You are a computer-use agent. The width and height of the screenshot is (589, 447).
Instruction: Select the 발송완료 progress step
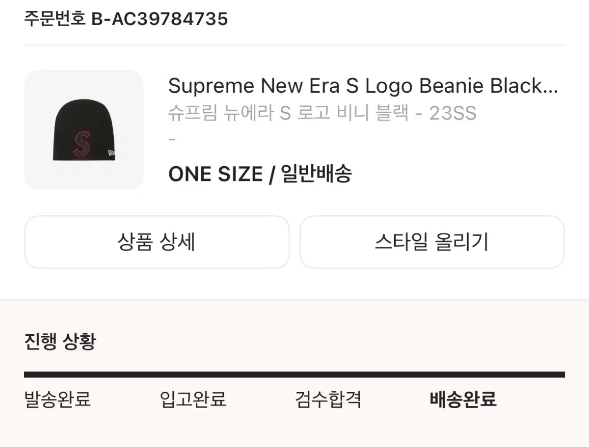tap(57, 399)
